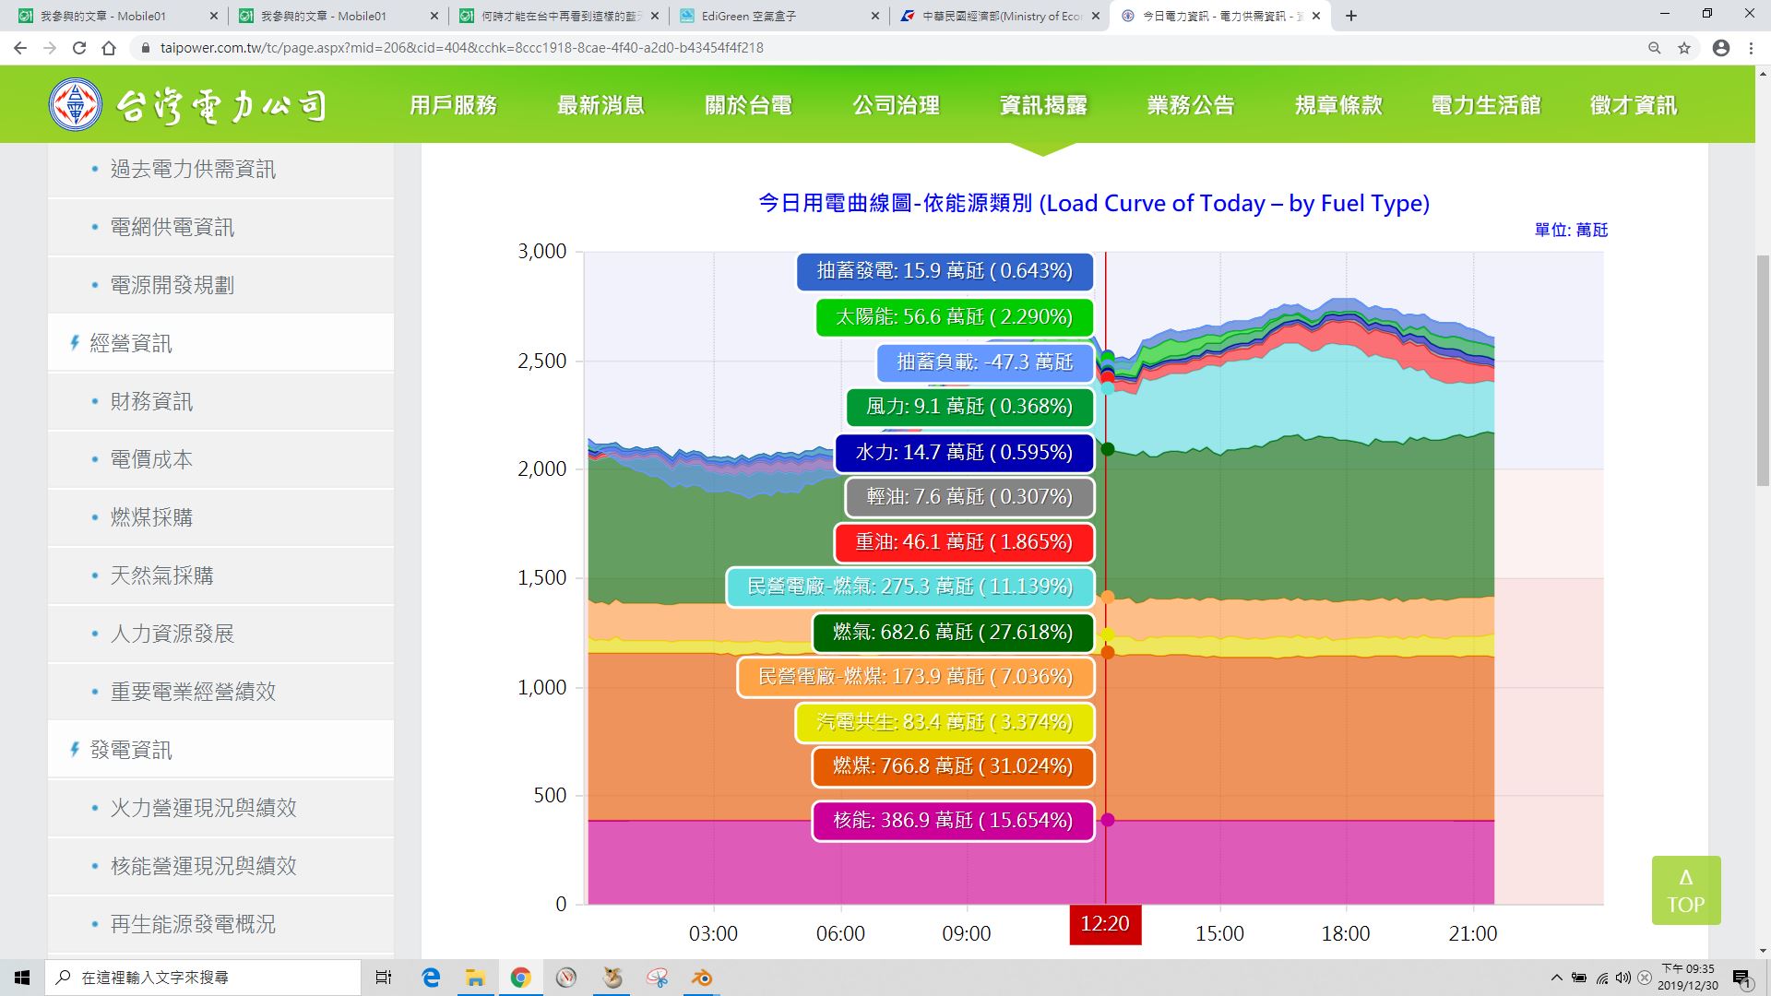Screen dimensions: 1771x996
Task: Reload the Taipower page
Action: [x=79, y=48]
